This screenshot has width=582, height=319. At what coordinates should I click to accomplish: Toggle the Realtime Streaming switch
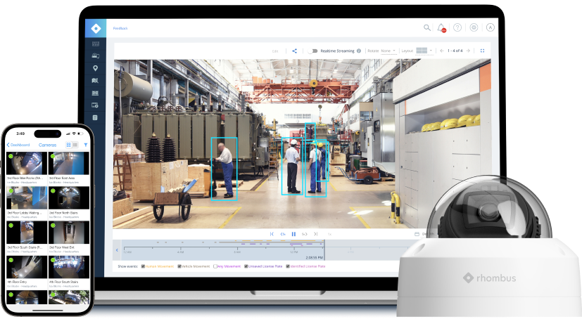click(x=312, y=51)
